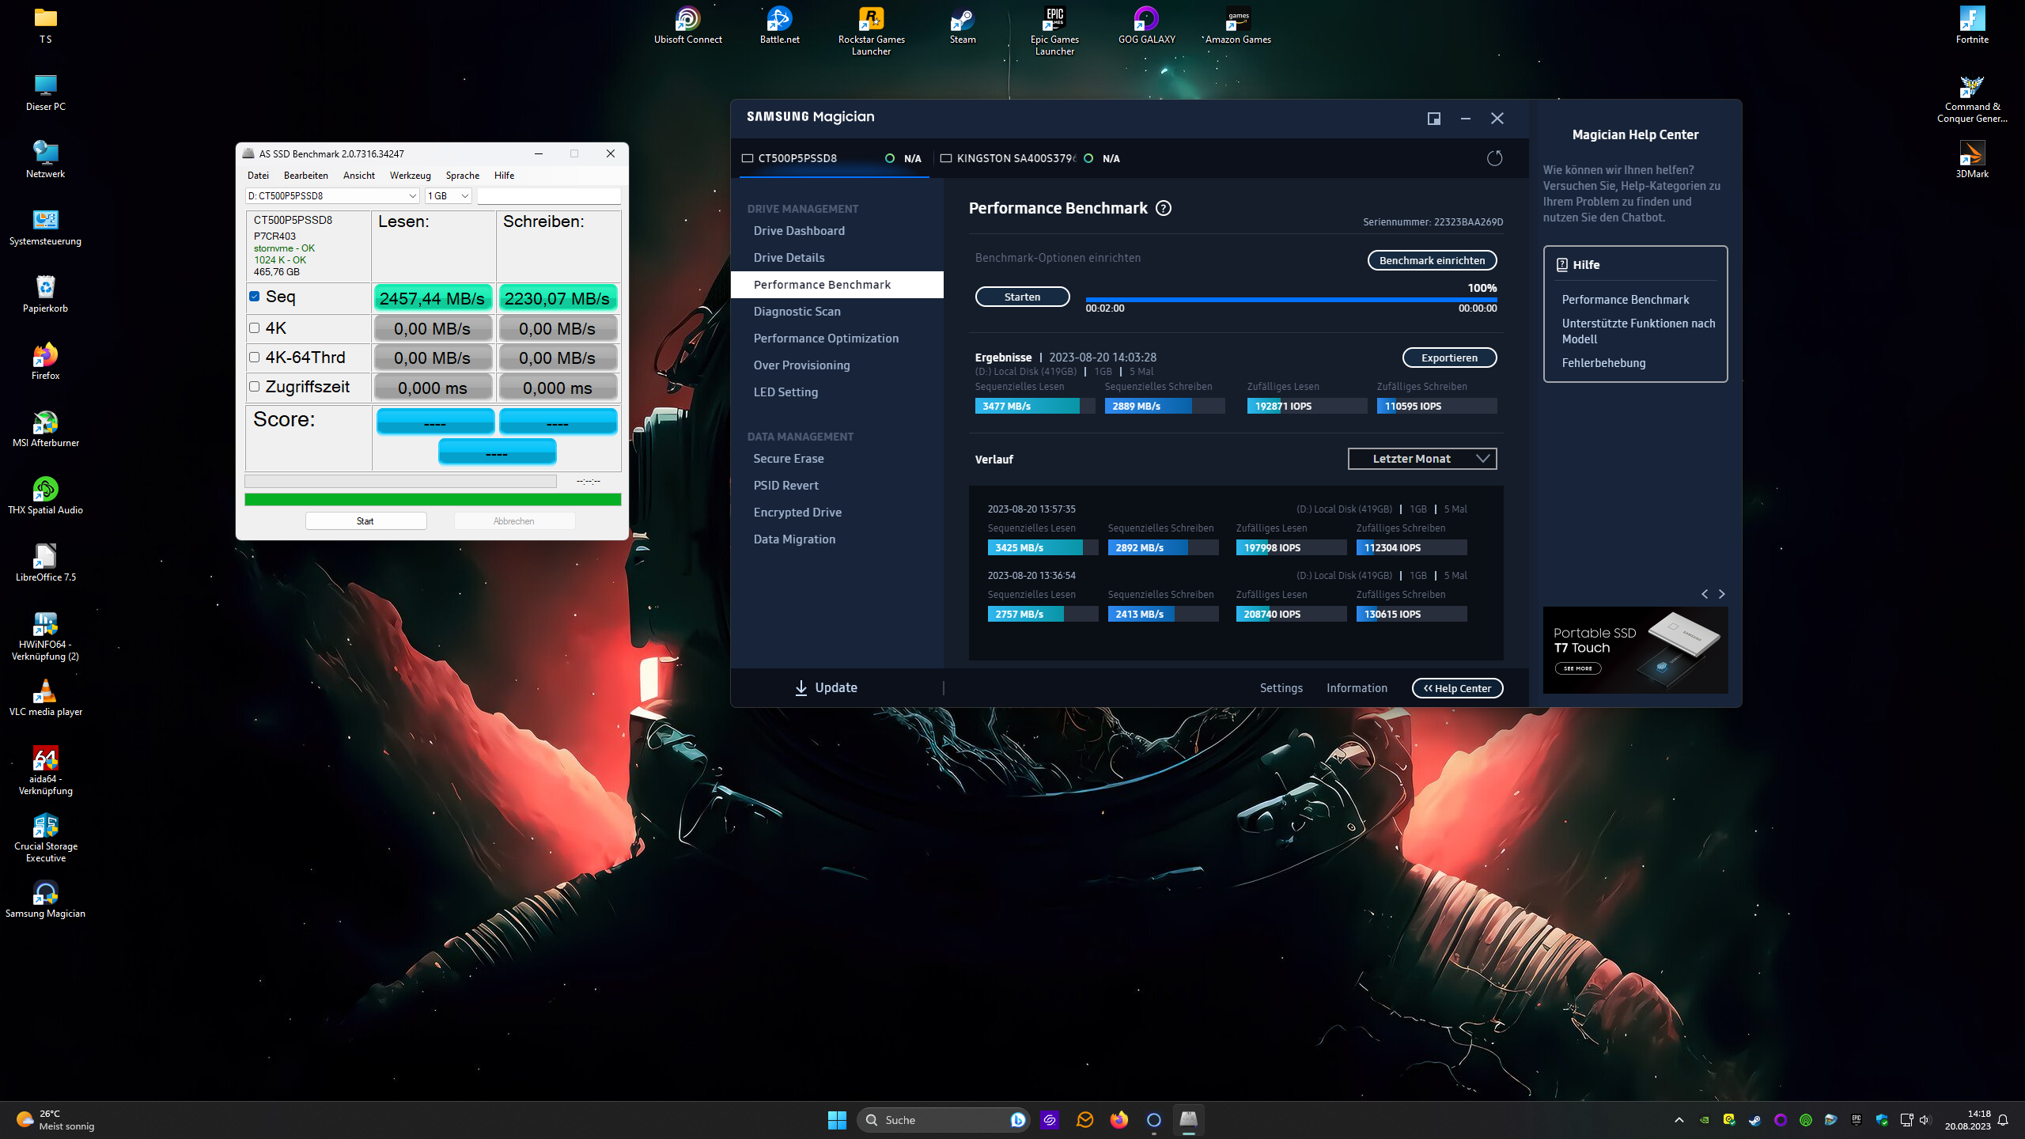Screen dimensions: 2025x1139
Task: Click the blue benchmark progress bar
Action: point(1290,300)
